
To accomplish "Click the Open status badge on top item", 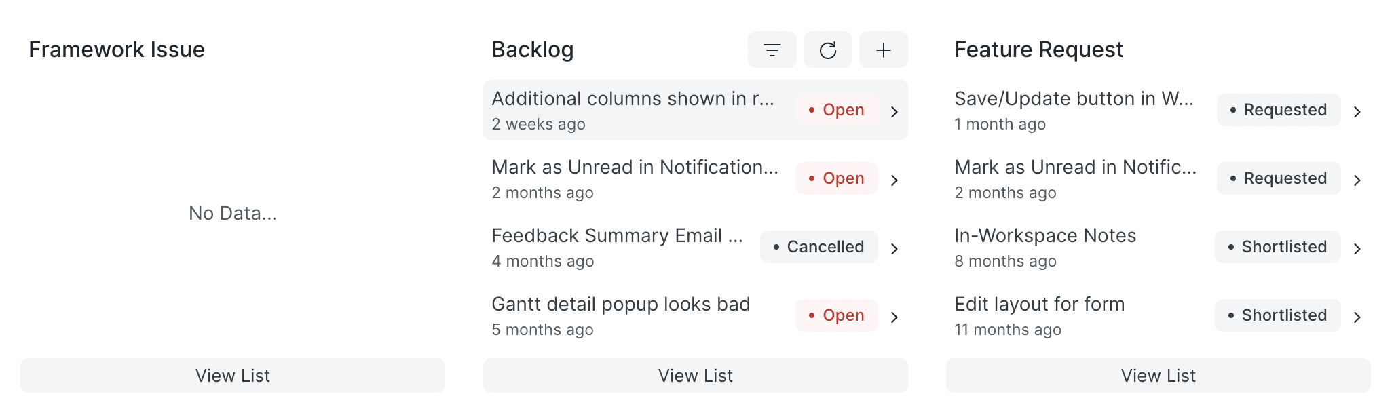I will 836,109.
